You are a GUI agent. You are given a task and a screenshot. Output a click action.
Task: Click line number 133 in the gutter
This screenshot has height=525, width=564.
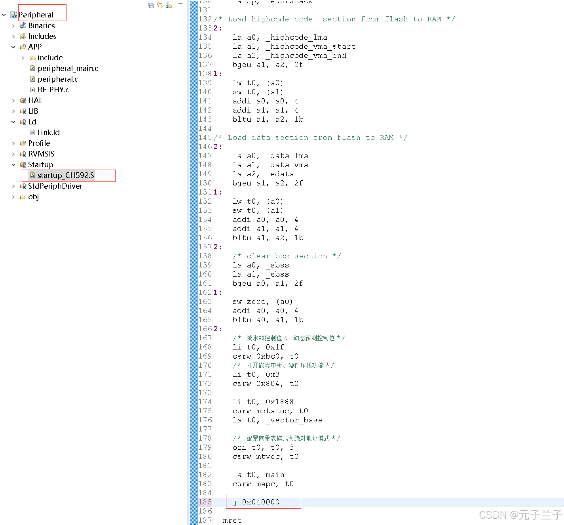(205, 28)
